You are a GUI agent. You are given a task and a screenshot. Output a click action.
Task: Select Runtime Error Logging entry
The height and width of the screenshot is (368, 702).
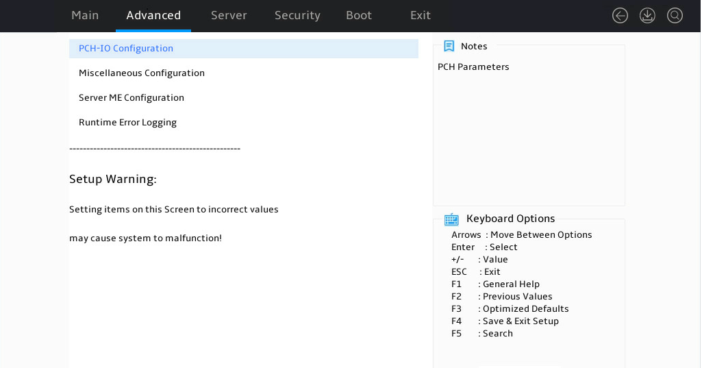[244, 123]
